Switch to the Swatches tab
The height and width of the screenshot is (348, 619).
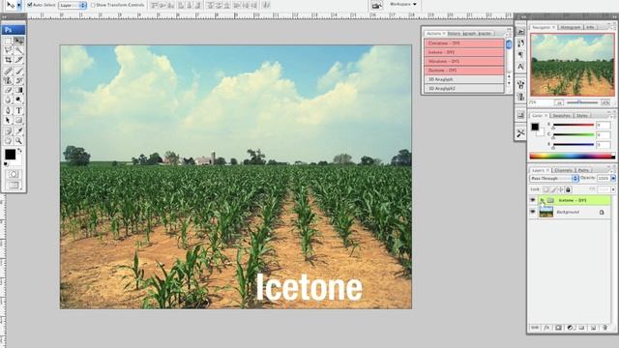point(562,116)
